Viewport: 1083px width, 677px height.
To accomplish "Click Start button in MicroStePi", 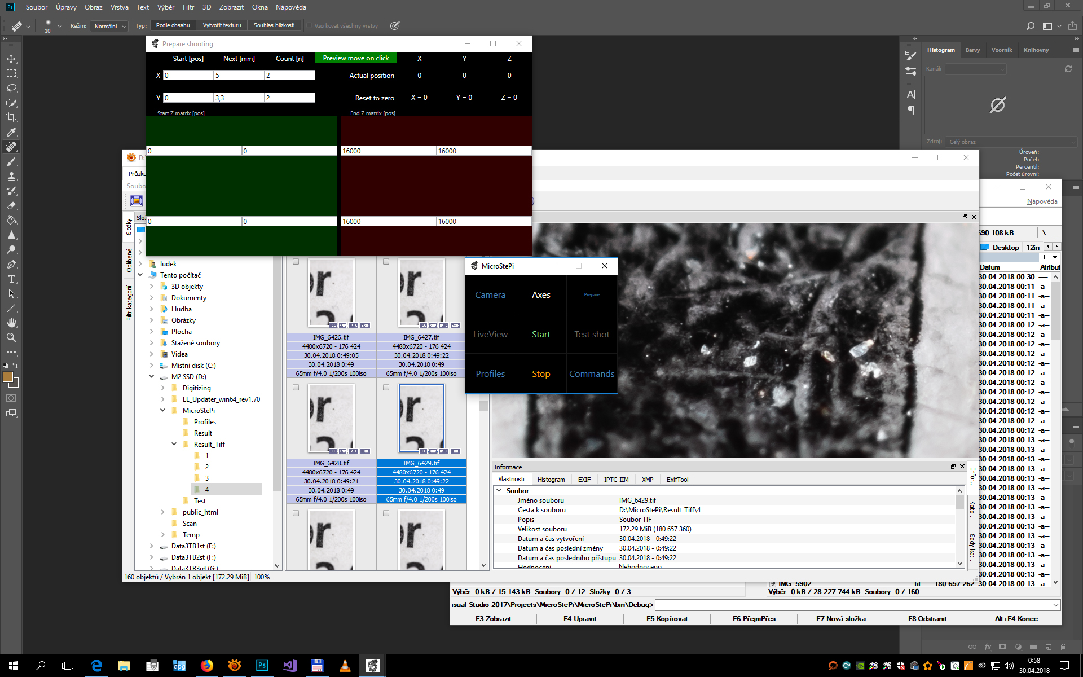I will 541,335.
